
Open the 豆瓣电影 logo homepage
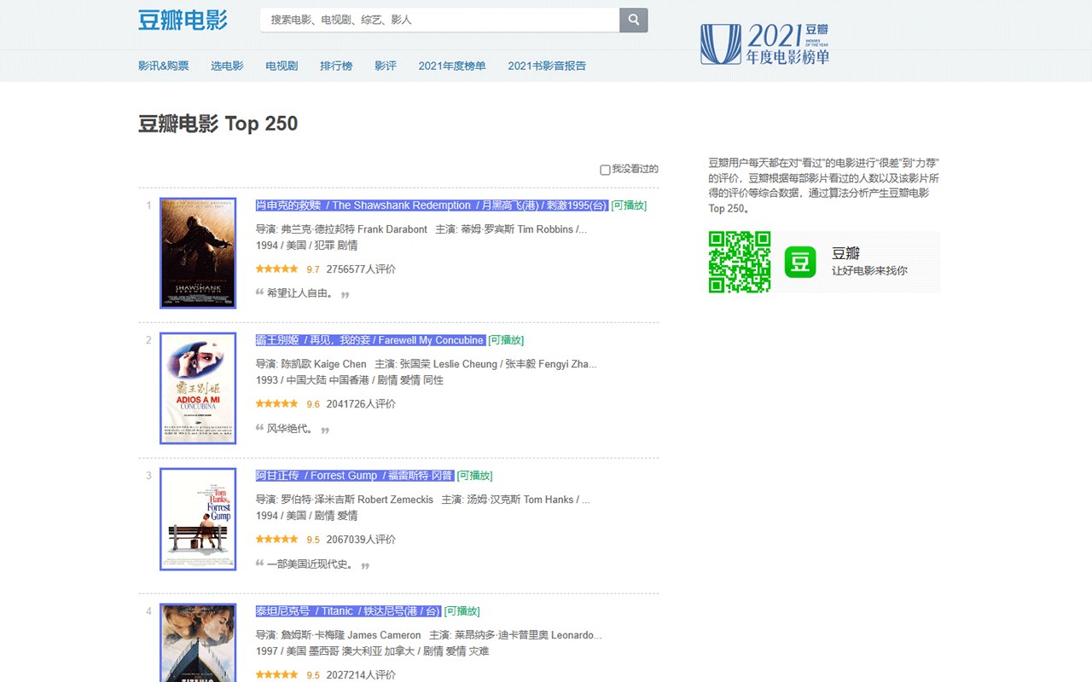[x=183, y=20]
